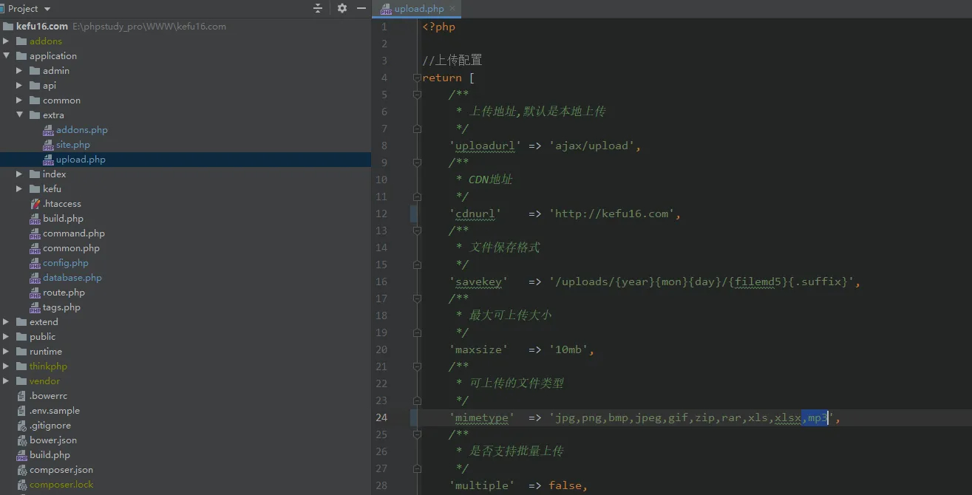Open the Project view dropdown
The width and height of the screenshot is (972, 495).
click(x=27, y=8)
